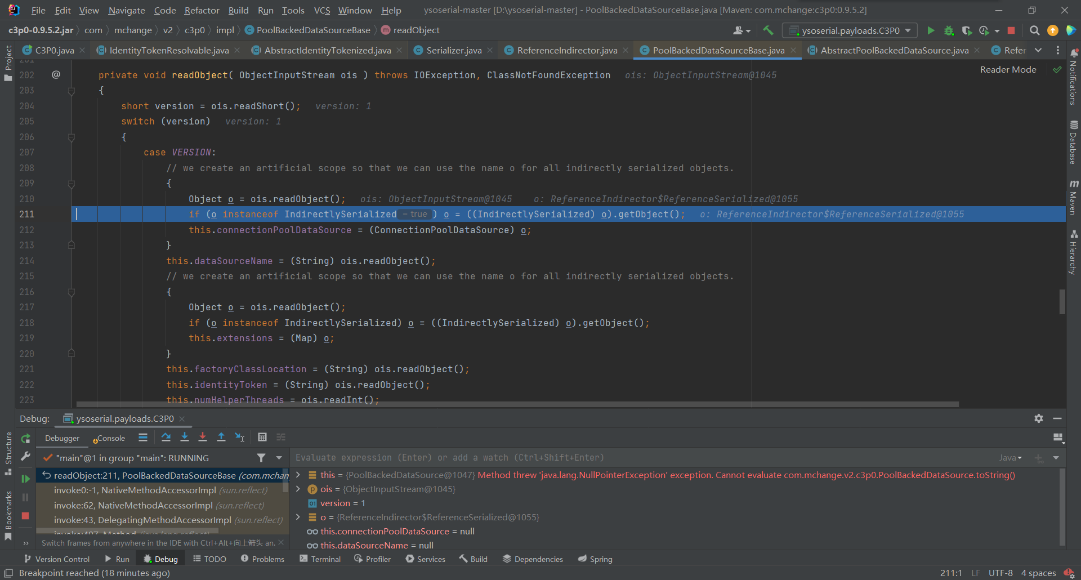This screenshot has width=1081, height=580.
Task: Click the Step Over debugger icon
Action: [x=166, y=438]
